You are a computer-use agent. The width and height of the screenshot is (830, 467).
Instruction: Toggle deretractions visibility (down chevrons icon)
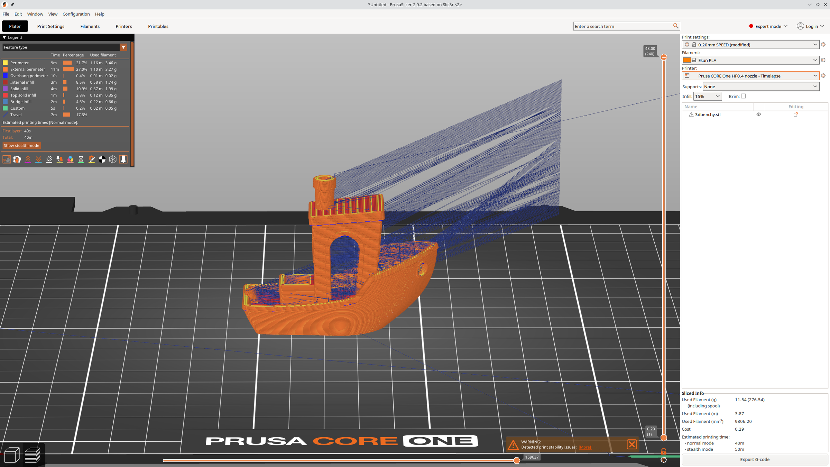tap(38, 159)
